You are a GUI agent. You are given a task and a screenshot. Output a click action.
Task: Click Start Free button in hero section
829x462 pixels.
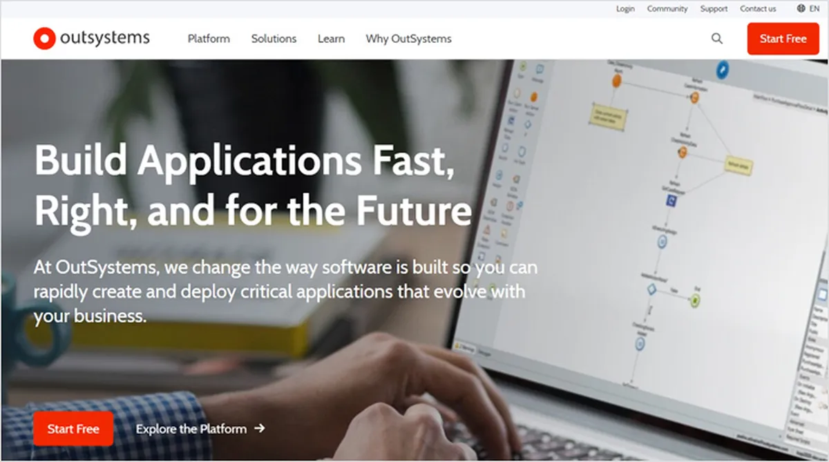click(x=73, y=429)
